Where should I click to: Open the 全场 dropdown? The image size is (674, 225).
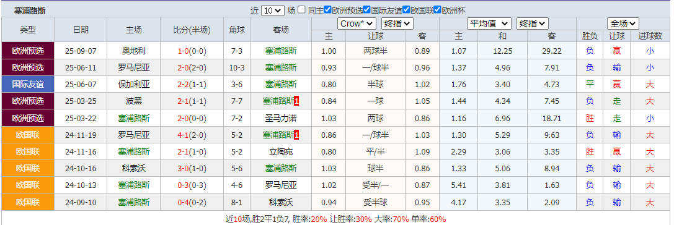click(623, 23)
